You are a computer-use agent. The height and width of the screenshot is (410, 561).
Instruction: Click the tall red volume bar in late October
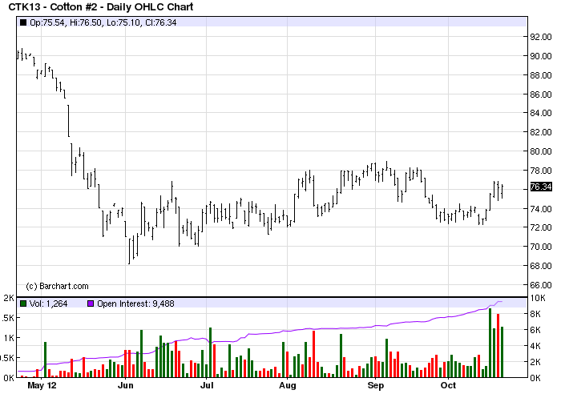498,346
